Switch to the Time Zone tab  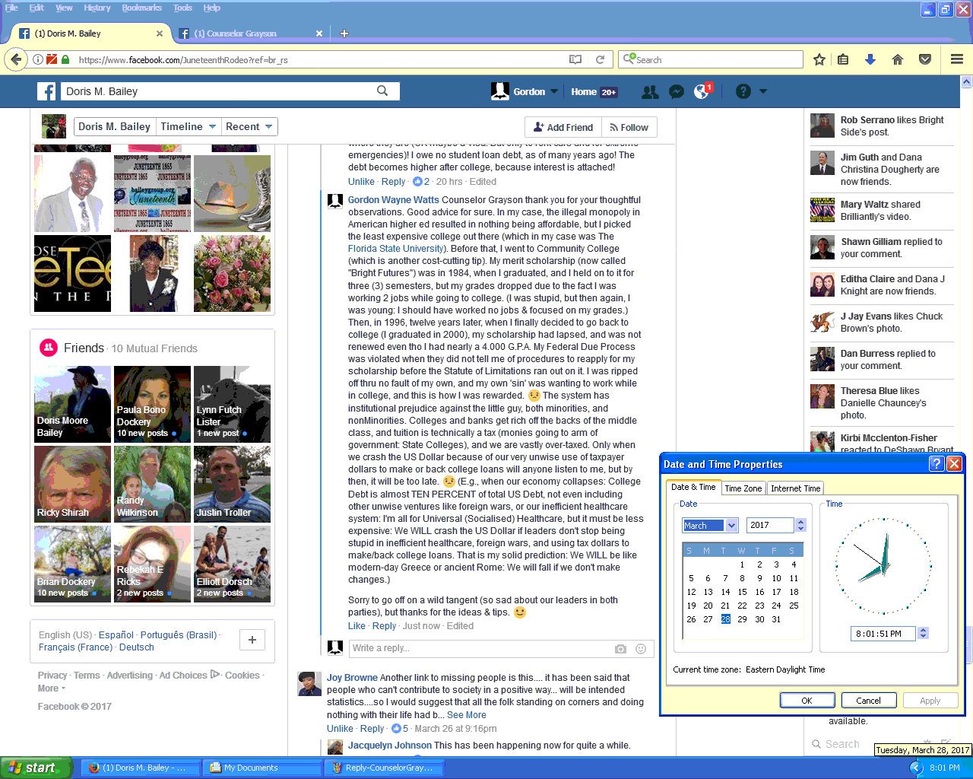pyautogui.click(x=743, y=488)
